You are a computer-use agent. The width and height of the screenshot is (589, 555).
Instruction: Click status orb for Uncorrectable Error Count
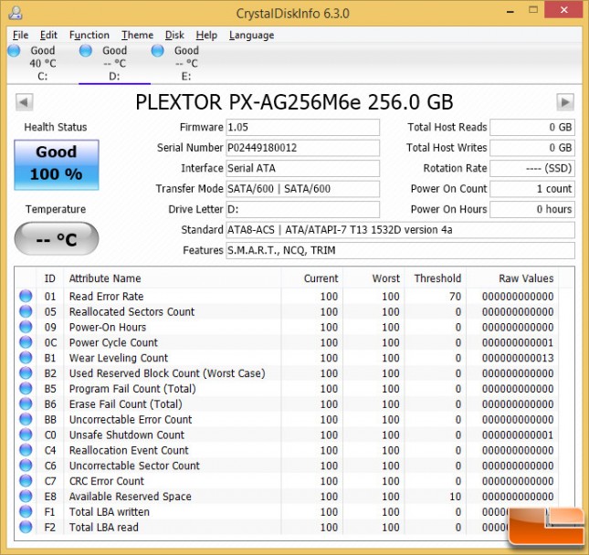coord(26,419)
